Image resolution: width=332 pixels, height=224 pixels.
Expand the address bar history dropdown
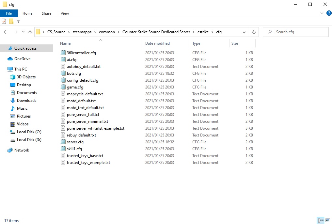click(x=244, y=32)
